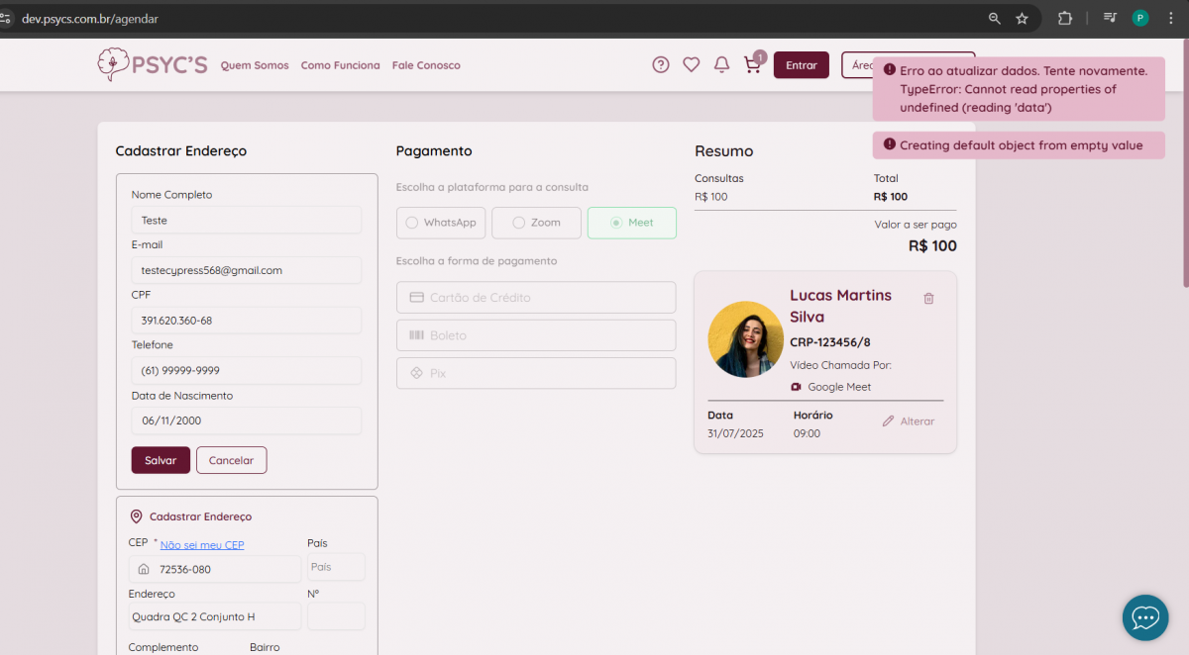The height and width of the screenshot is (655, 1189).
Task: Open the chat support bubble
Action: click(1145, 617)
